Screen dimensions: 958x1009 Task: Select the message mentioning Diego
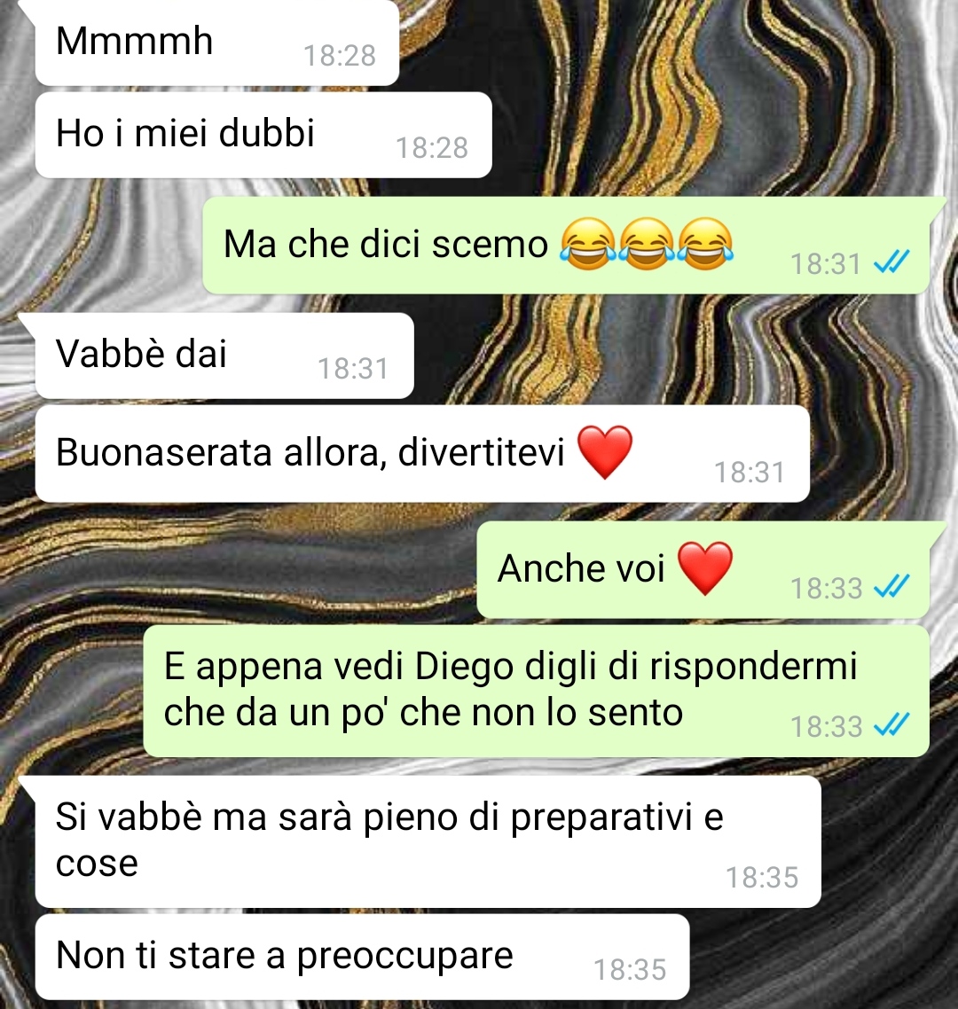(x=537, y=691)
